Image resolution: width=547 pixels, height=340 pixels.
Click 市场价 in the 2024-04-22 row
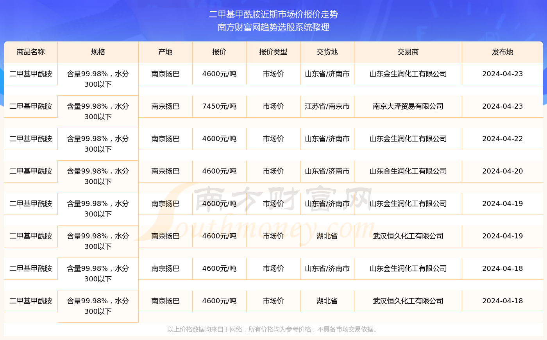click(x=273, y=139)
